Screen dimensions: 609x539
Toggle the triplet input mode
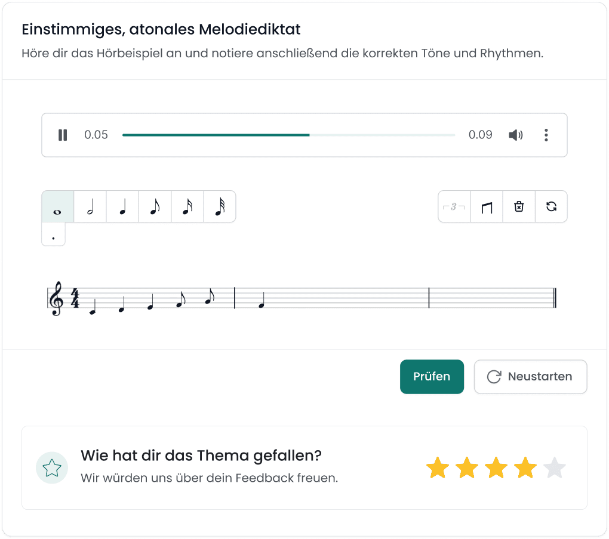[x=454, y=206]
